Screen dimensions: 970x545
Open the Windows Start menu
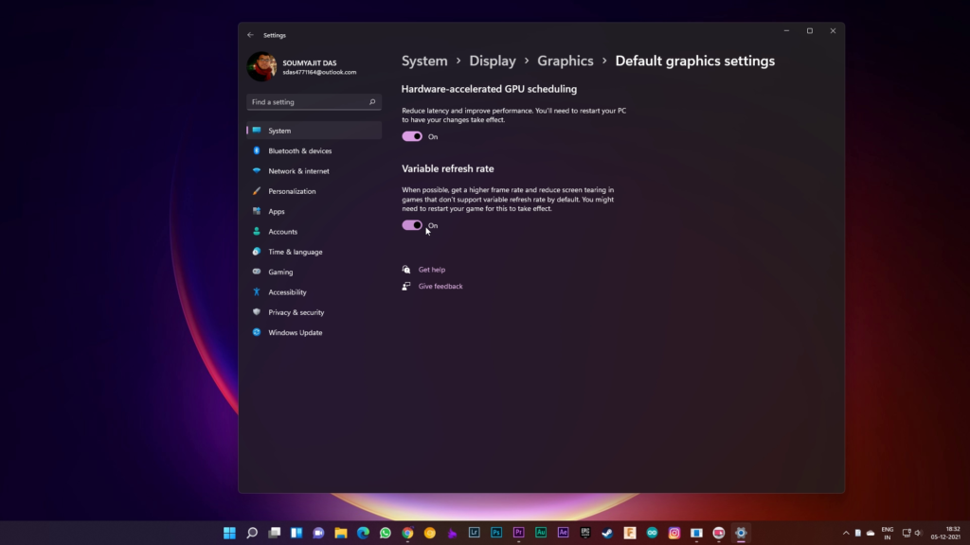click(229, 533)
